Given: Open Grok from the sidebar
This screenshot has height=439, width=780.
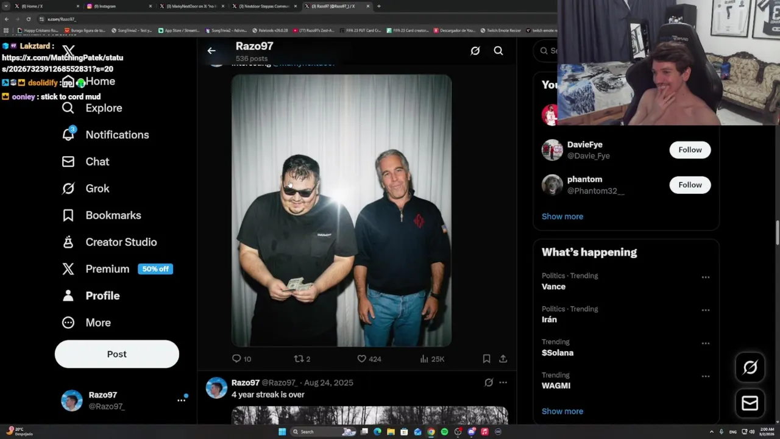Looking at the screenshot, I should point(85,188).
